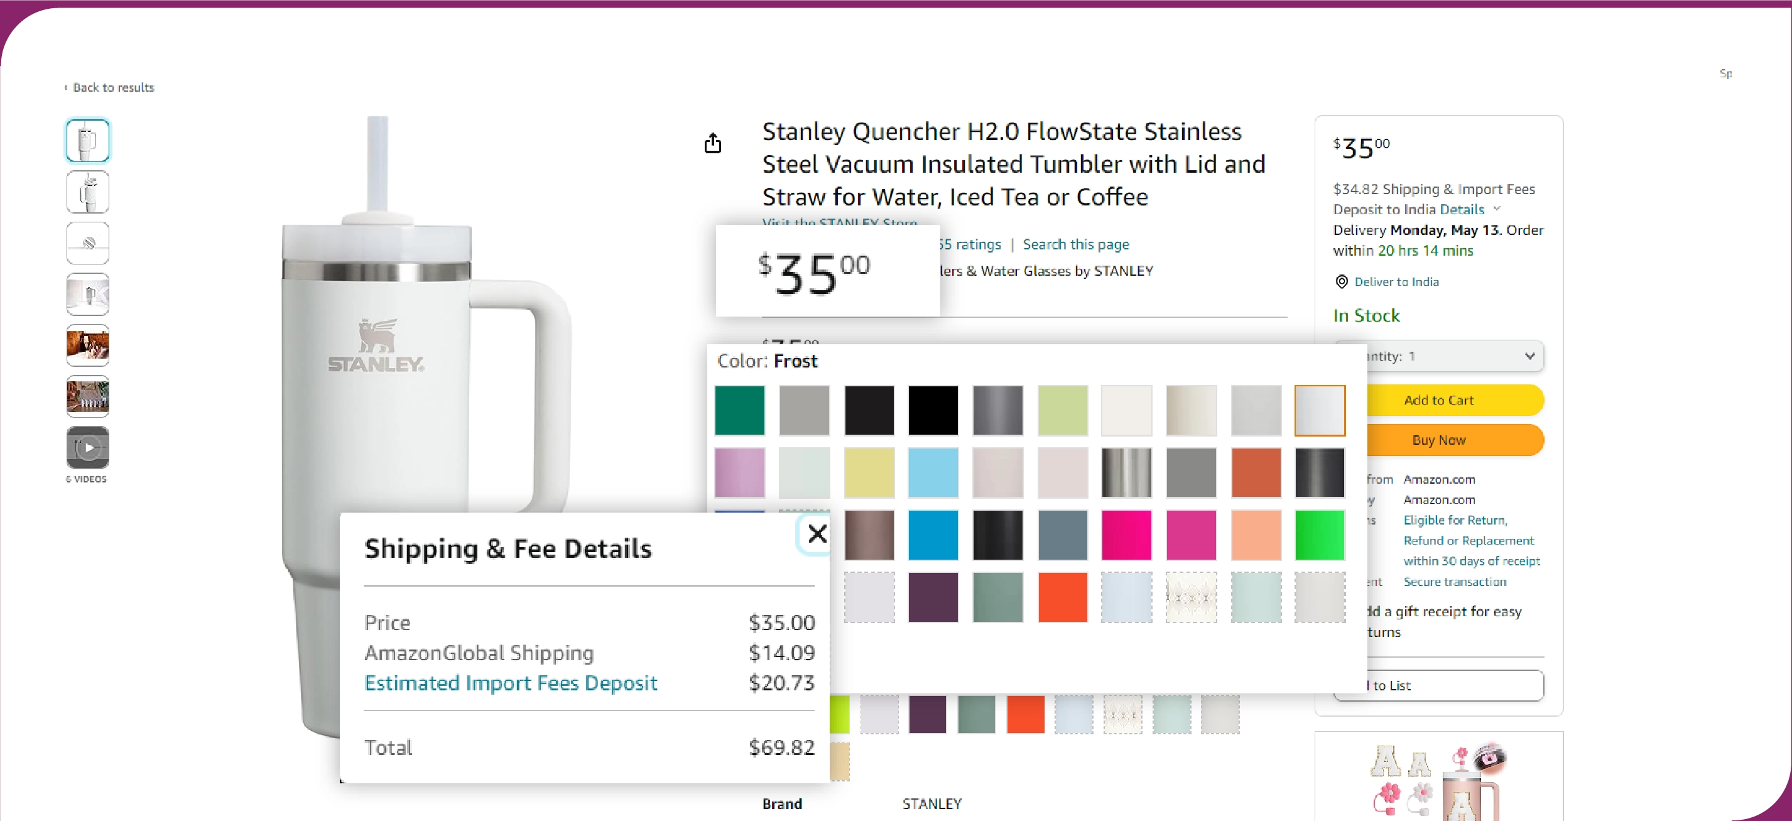
Task: Open Eligible for Return policy link
Action: pyautogui.click(x=1455, y=521)
